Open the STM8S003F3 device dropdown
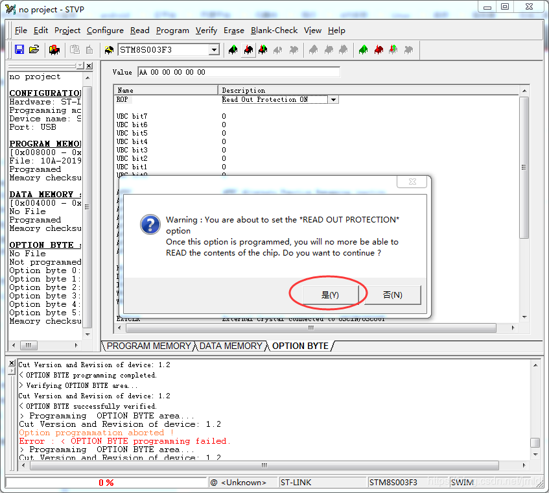 [214, 50]
